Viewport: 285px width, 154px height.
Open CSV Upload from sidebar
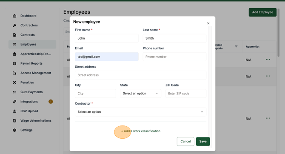[x=32, y=111]
